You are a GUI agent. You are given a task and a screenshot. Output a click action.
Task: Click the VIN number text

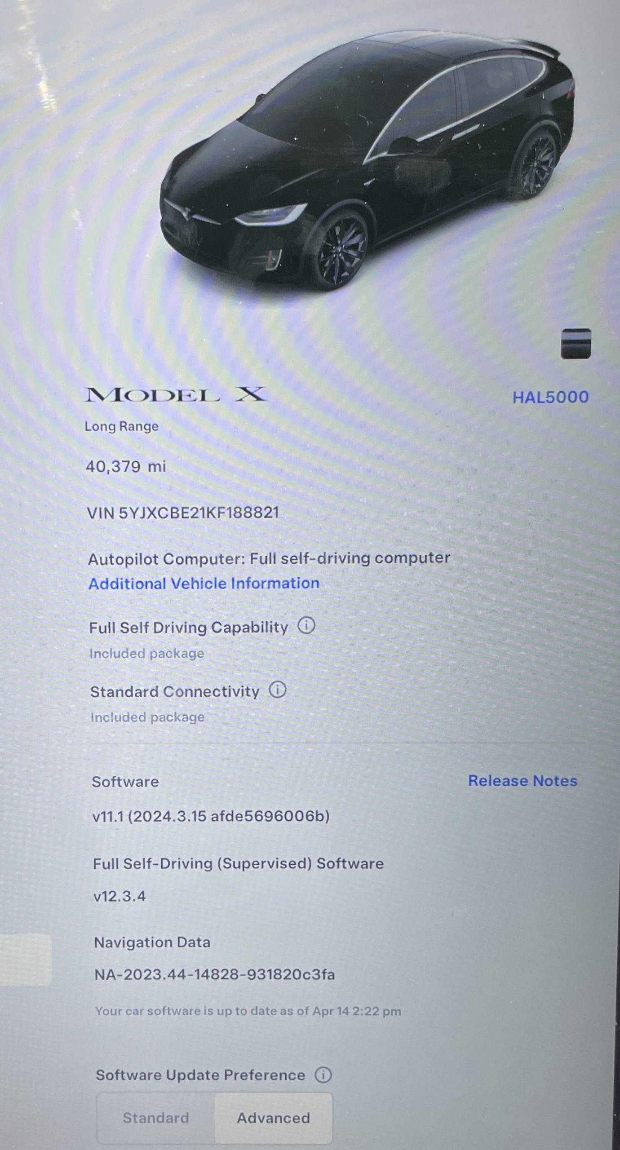(x=183, y=513)
